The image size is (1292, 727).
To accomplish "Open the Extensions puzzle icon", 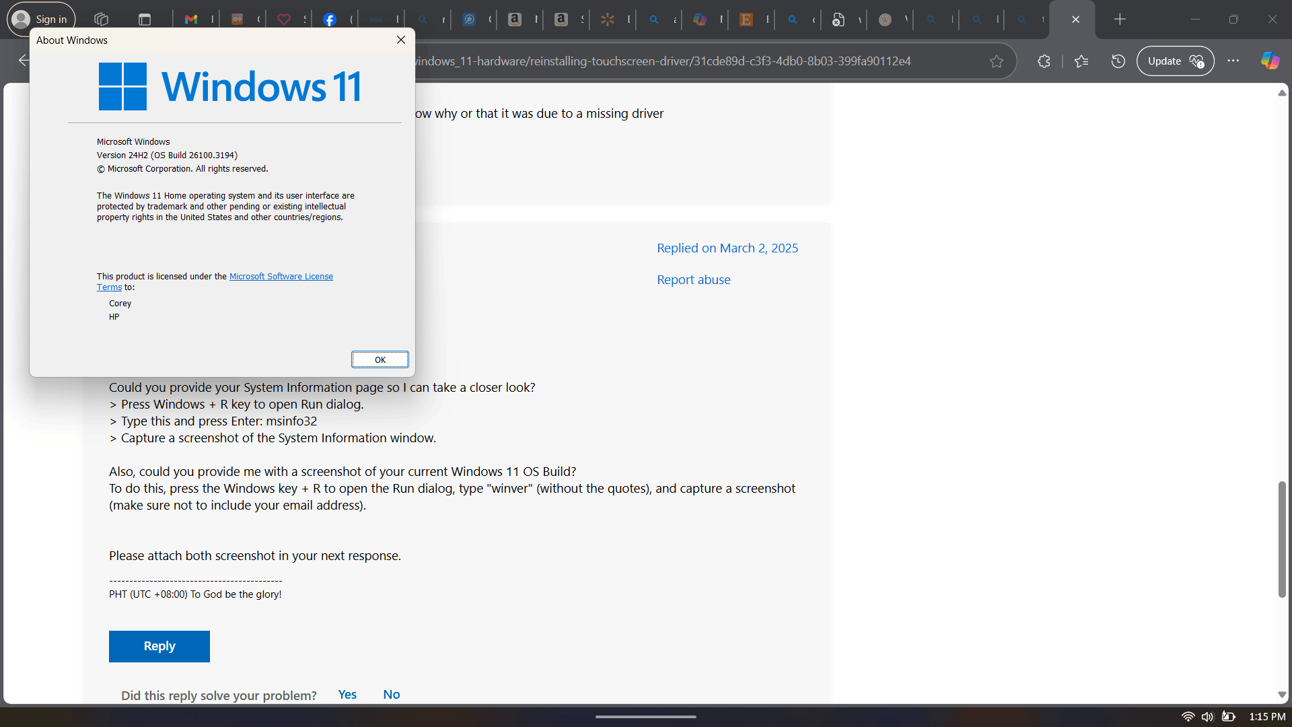I will click(x=1044, y=61).
